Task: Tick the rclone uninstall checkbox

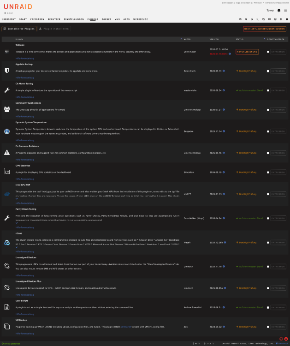Action: click(268, 243)
